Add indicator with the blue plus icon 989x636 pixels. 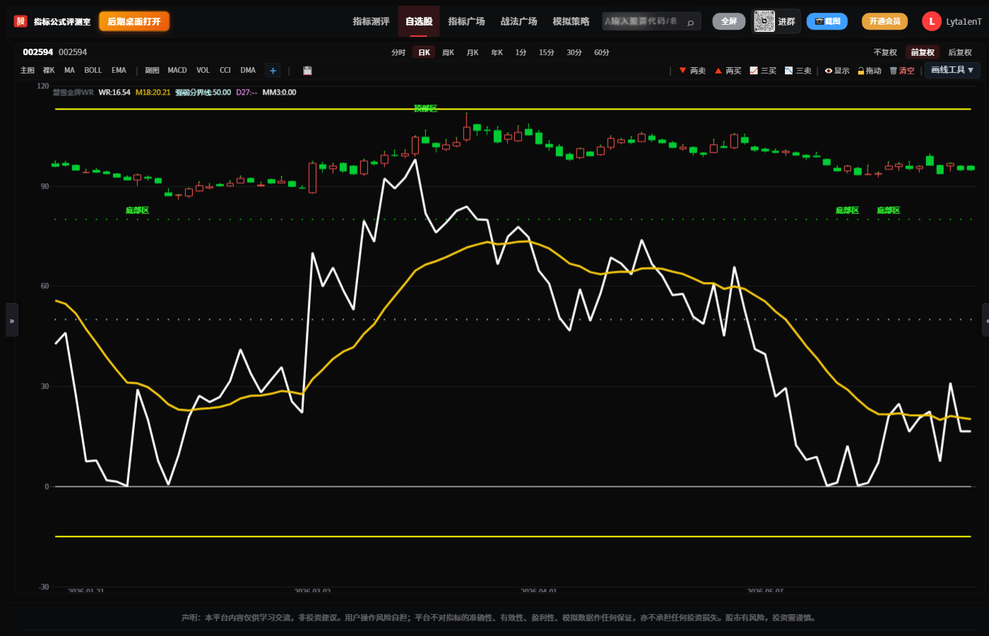click(273, 71)
